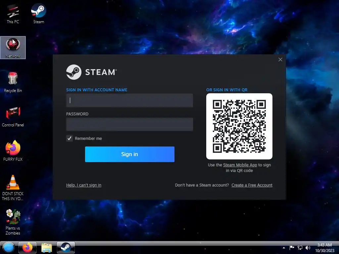Show hidden tray icons arrow
339x254 pixels.
(x=284, y=248)
